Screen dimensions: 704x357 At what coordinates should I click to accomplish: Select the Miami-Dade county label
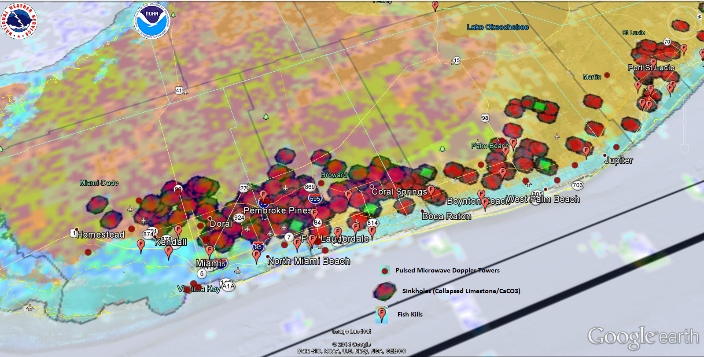pos(99,183)
